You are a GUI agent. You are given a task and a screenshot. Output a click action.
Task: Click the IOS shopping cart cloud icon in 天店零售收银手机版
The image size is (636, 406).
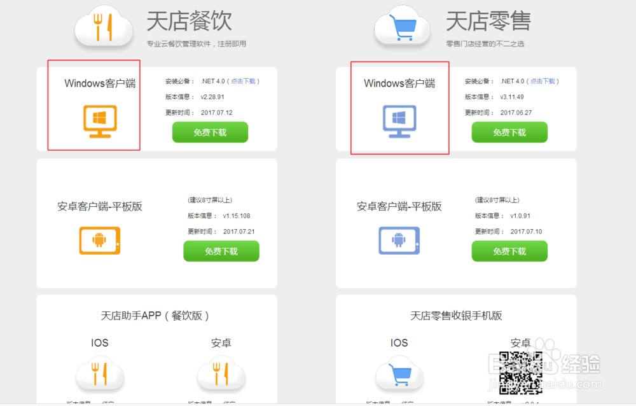point(399,373)
